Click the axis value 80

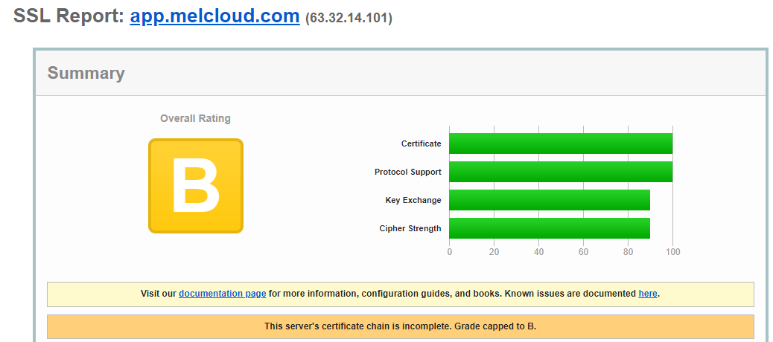tap(628, 252)
